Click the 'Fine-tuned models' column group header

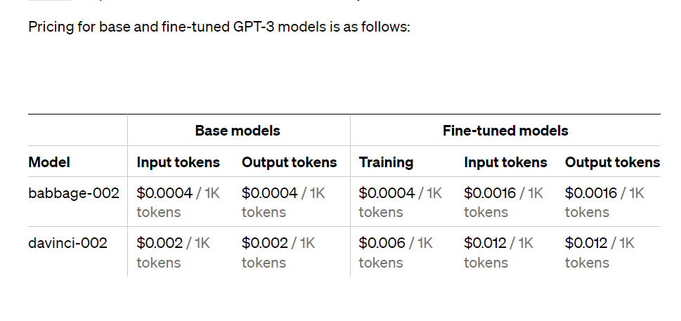coord(505,131)
